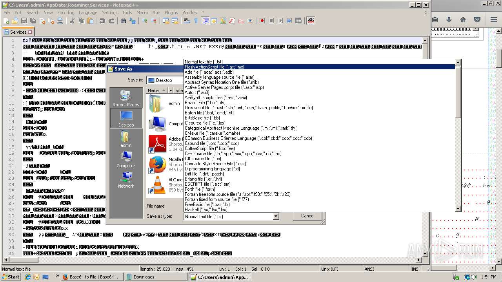The height and width of the screenshot is (282, 502).
Task: Close the Services tab with red X
Action: 30,32
